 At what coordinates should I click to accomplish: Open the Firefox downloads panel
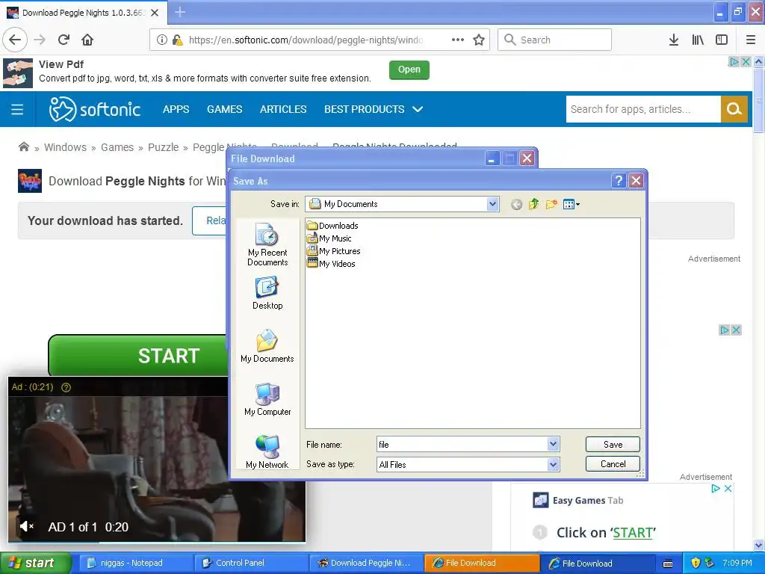coord(674,40)
